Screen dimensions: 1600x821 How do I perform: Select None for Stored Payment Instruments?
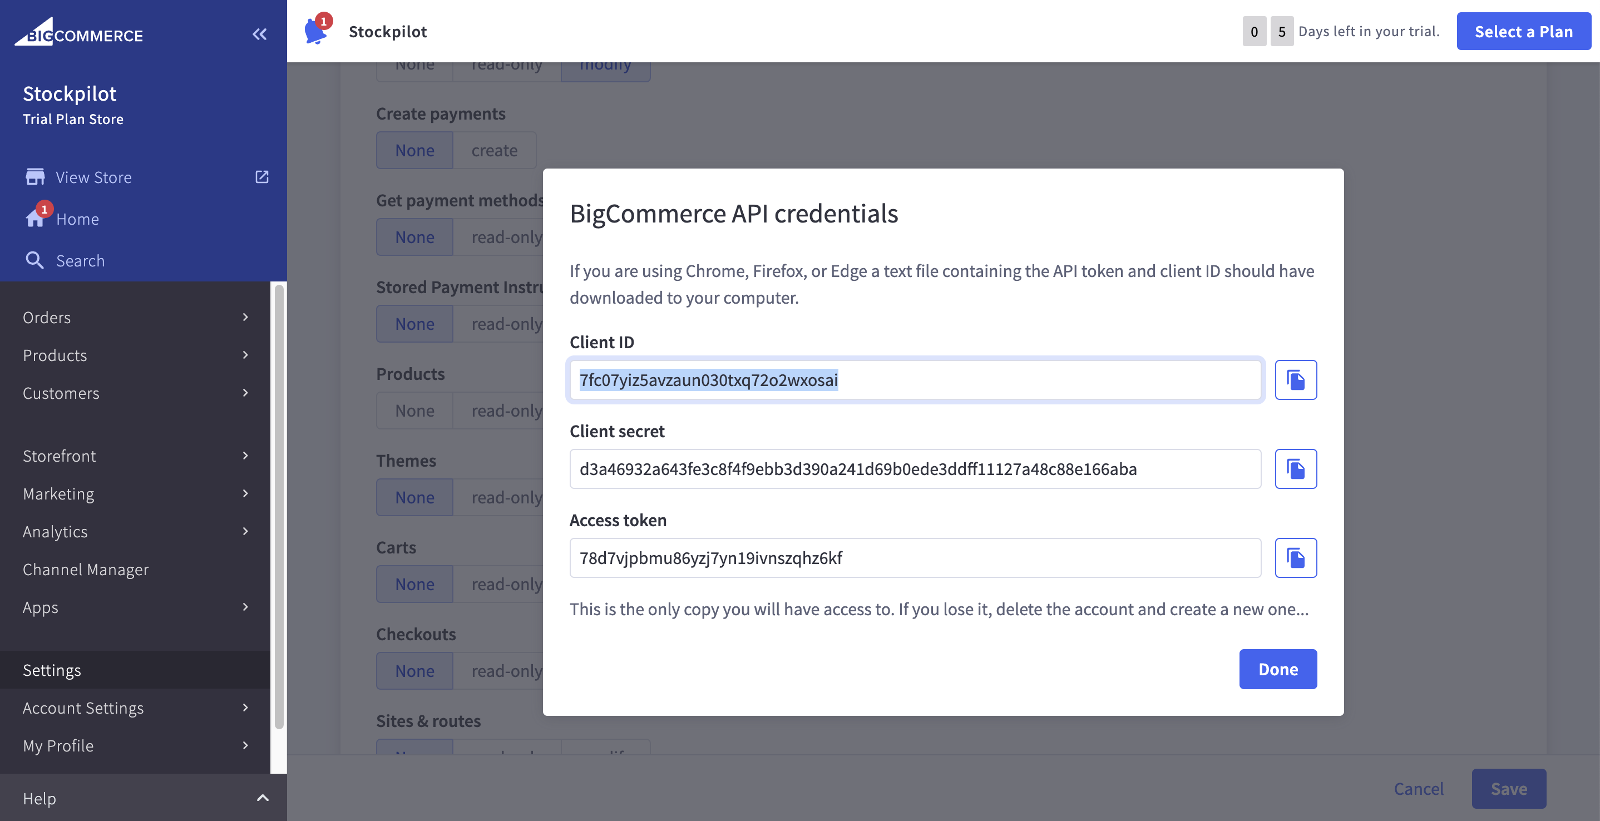click(x=415, y=324)
